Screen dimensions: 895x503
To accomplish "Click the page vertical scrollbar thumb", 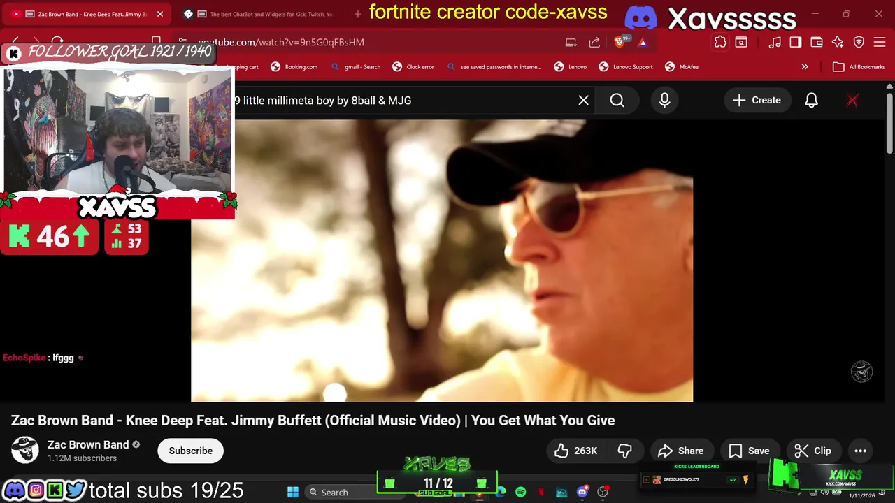I will click(889, 122).
